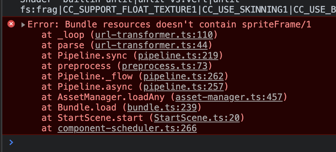This screenshot has width=336, height=152.
Task: Open the preprocess.ts:73 source link
Action: 167,66
